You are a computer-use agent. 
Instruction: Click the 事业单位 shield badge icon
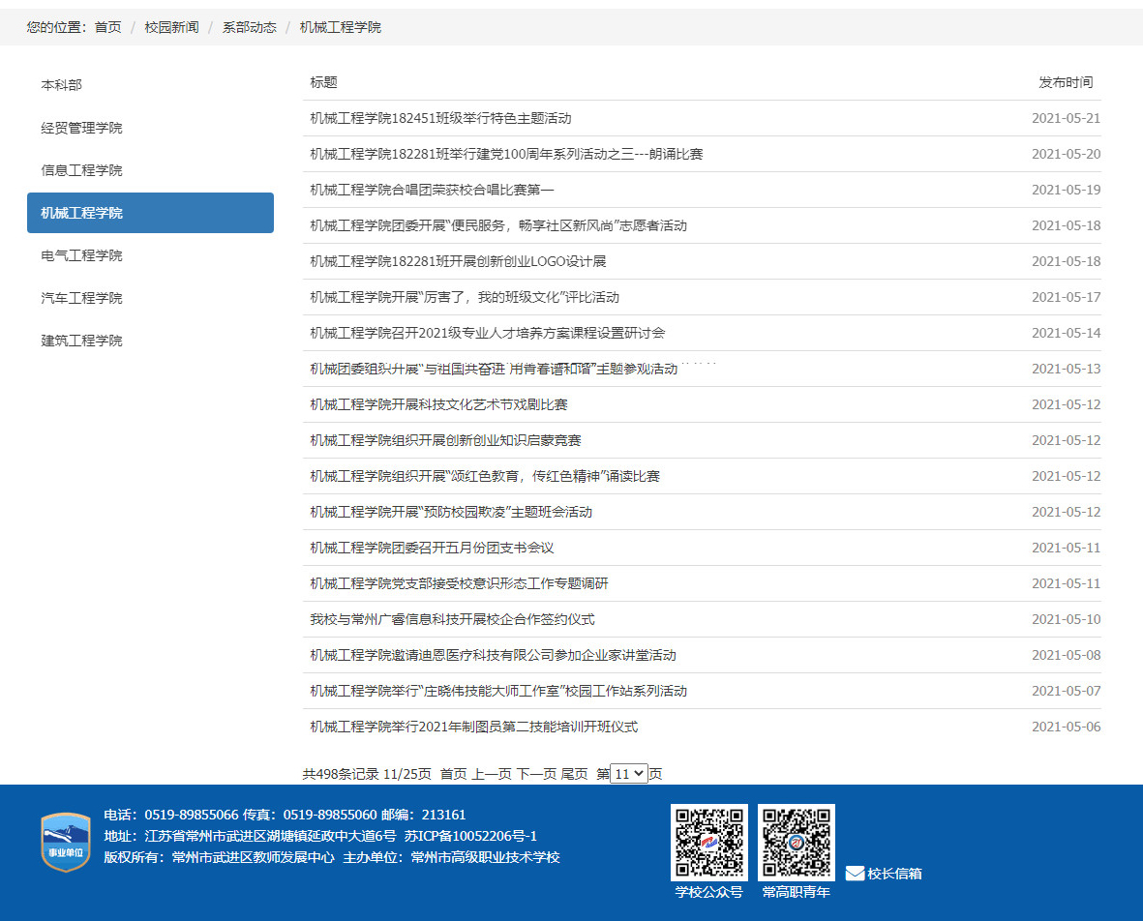click(65, 842)
